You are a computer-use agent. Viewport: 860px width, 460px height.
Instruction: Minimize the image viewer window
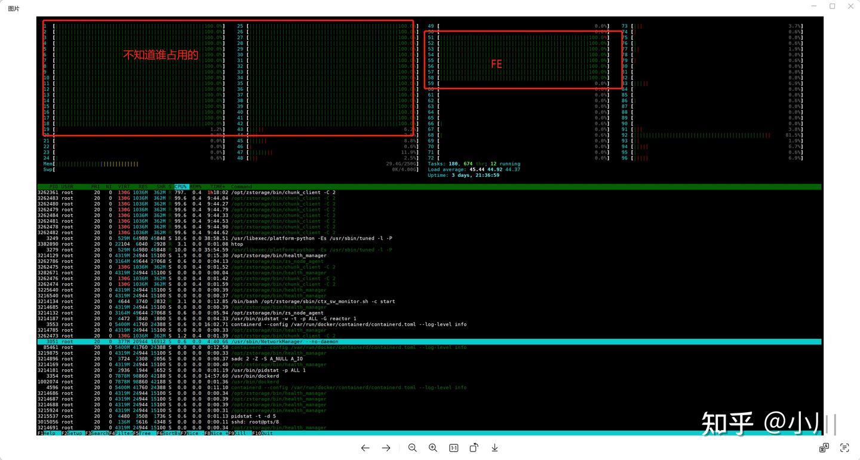point(814,6)
